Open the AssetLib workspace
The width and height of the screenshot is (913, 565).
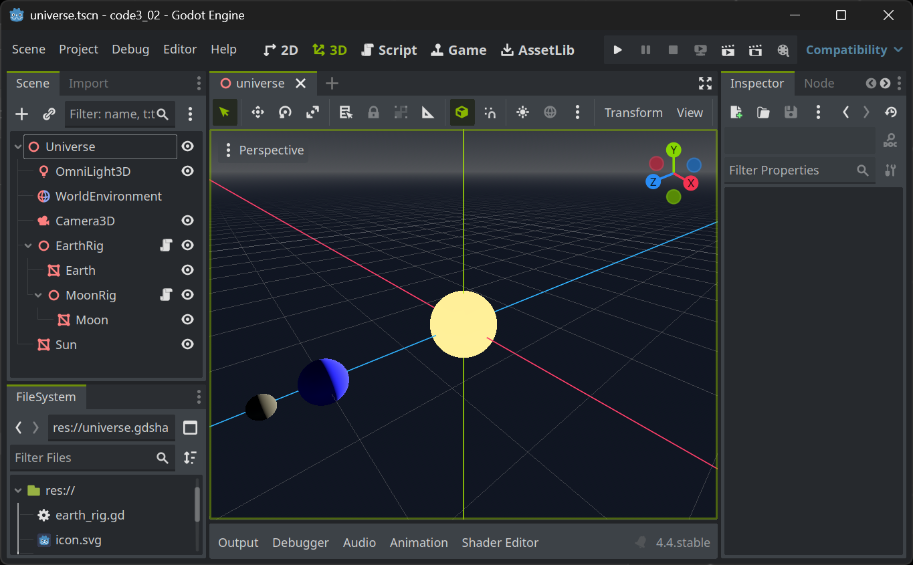click(x=538, y=50)
